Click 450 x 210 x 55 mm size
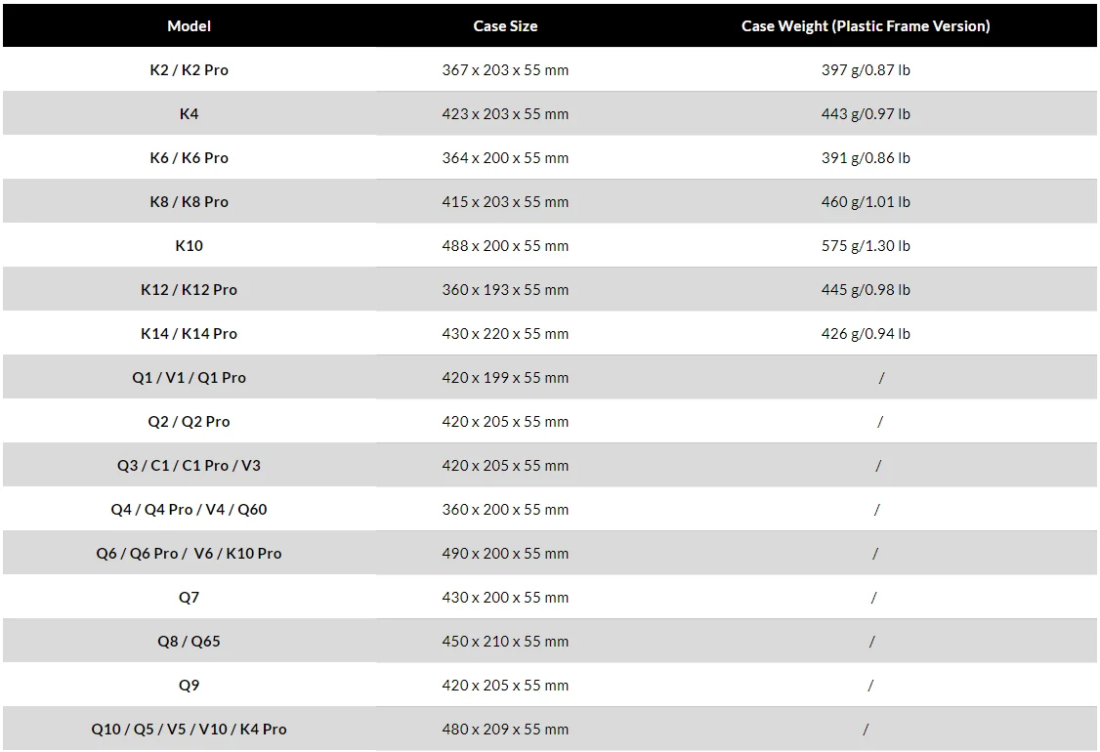Image resolution: width=1100 pixels, height=752 pixels. point(505,642)
